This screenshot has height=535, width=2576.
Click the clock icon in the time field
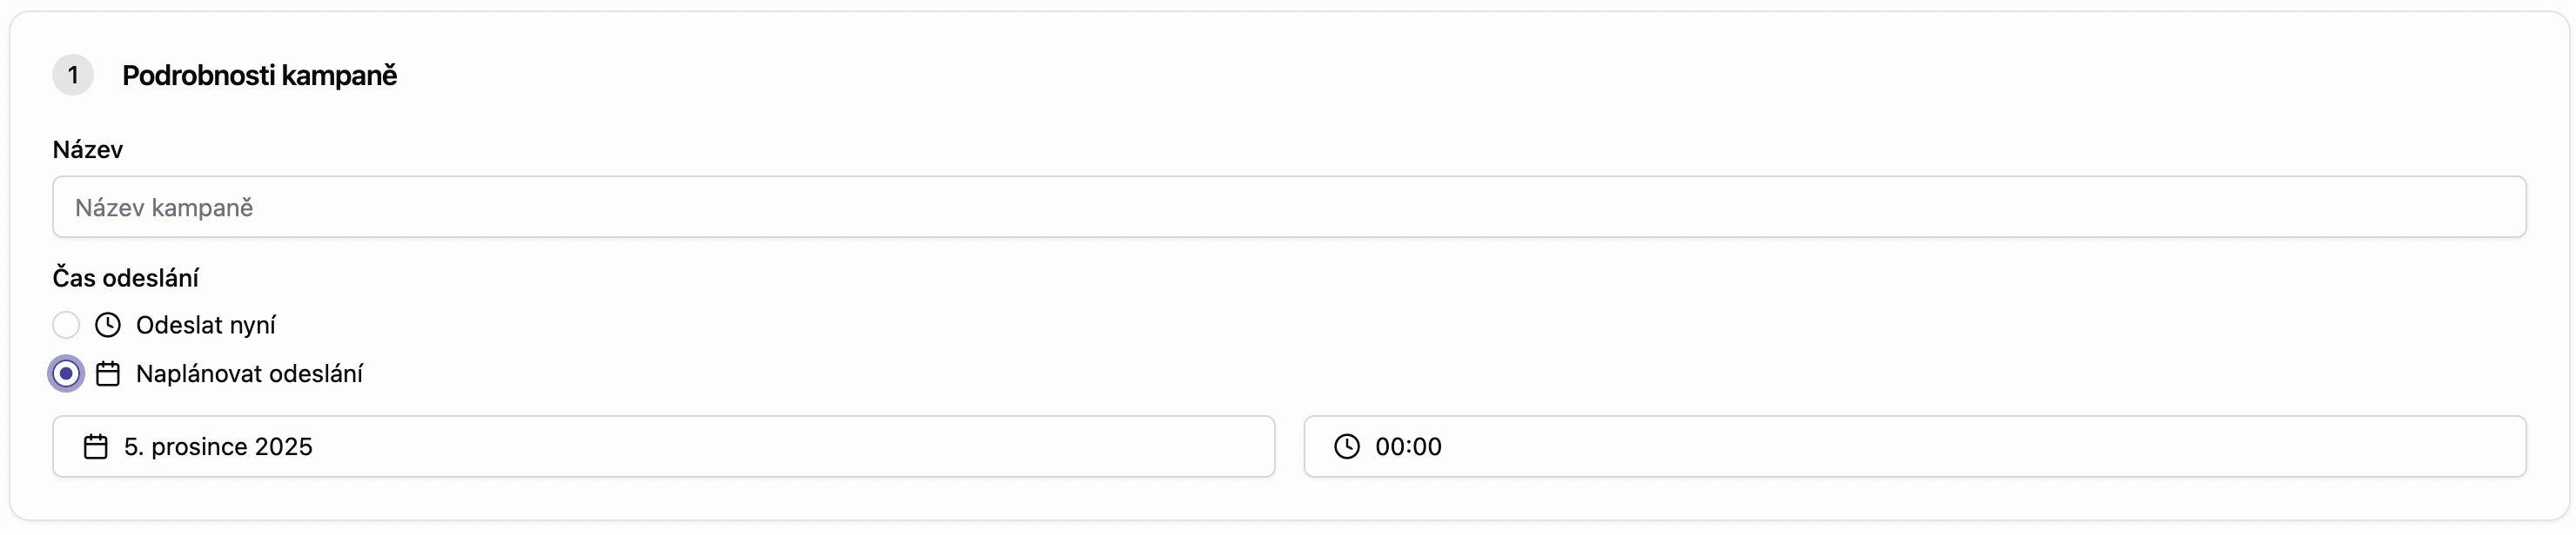[x=1347, y=447]
